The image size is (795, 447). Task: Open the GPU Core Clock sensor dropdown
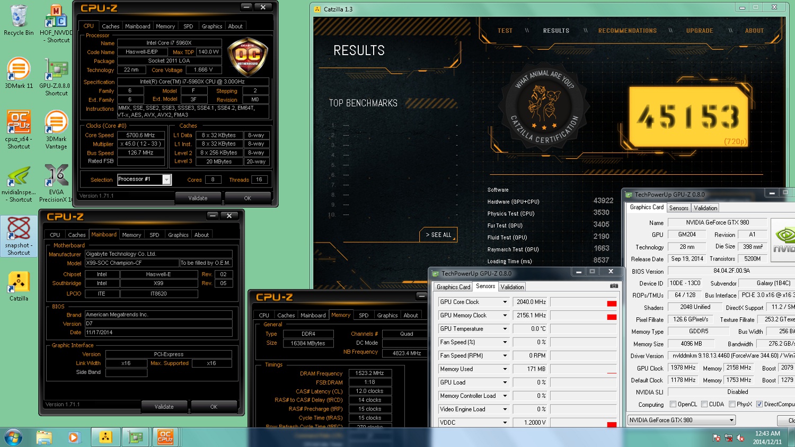(505, 302)
